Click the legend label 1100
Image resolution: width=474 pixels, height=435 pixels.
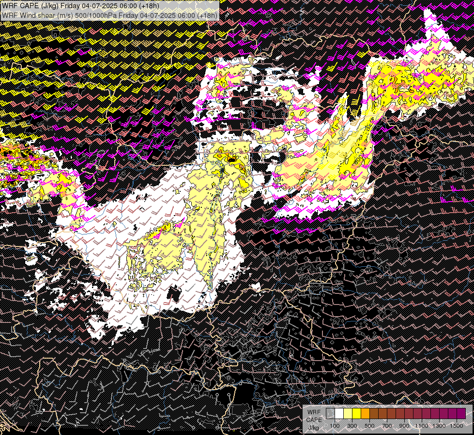(422, 426)
